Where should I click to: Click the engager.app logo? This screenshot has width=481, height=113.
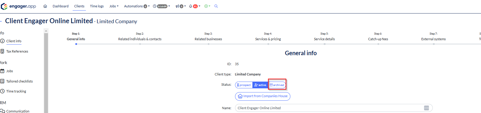[19, 6]
